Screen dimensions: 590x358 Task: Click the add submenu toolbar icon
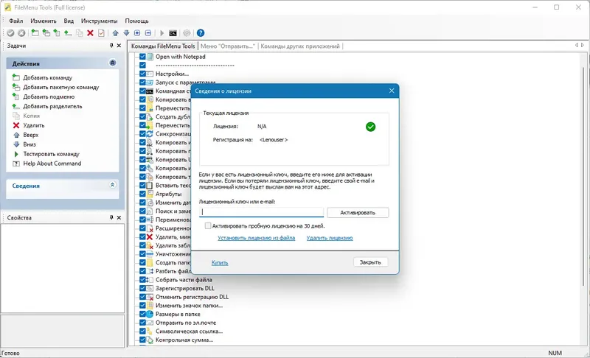coord(57,33)
